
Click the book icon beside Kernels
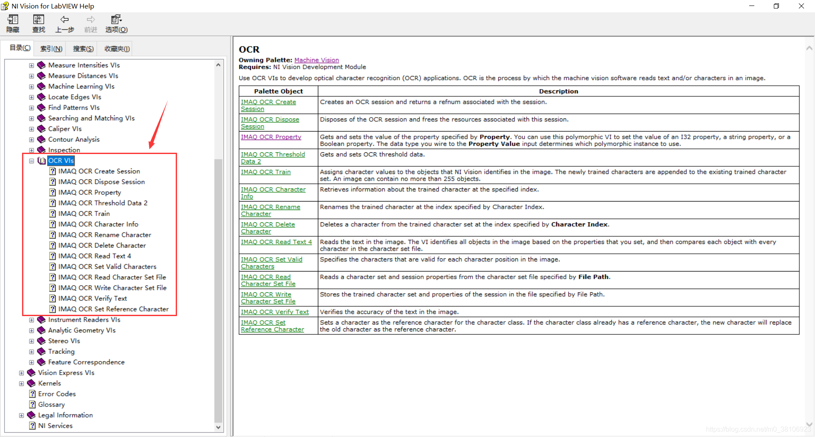click(x=31, y=383)
